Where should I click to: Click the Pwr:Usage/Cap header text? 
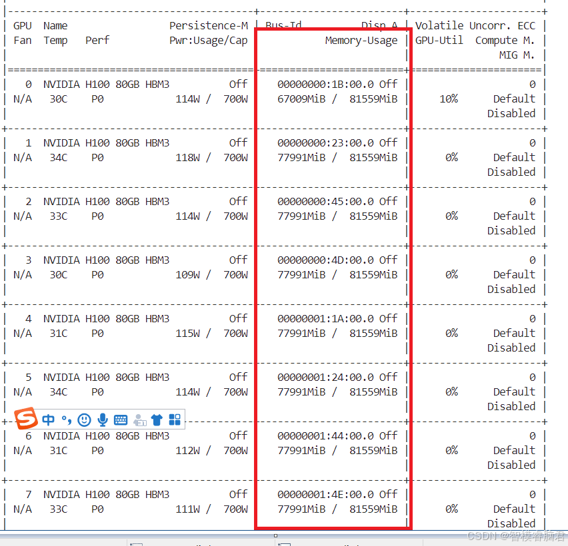209,41
